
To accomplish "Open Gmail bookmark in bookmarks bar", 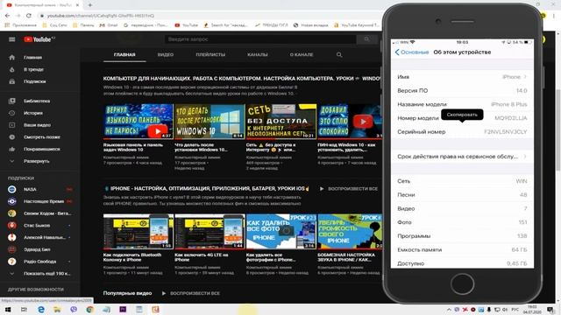I will pyautogui.click(x=109, y=25).
